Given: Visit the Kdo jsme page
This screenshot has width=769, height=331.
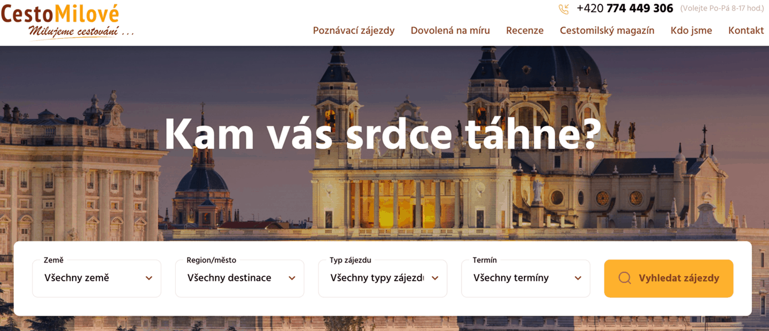Looking at the screenshot, I should (x=691, y=31).
